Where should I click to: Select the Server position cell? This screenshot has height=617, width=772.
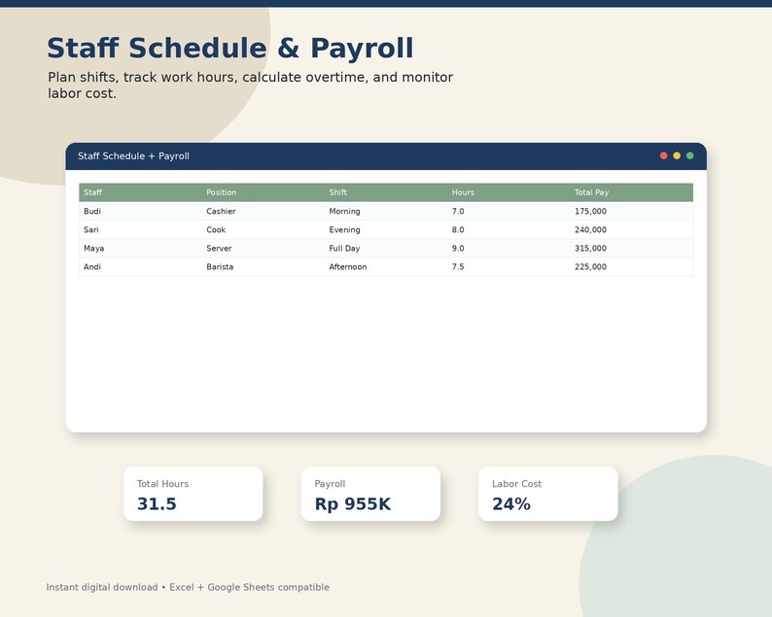click(263, 249)
